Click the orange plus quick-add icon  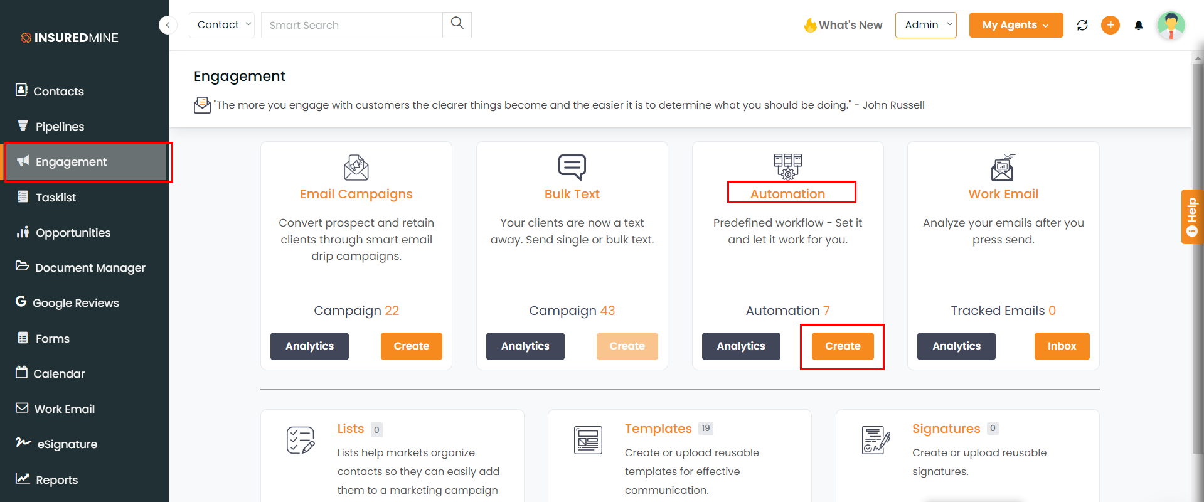(x=1111, y=25)
